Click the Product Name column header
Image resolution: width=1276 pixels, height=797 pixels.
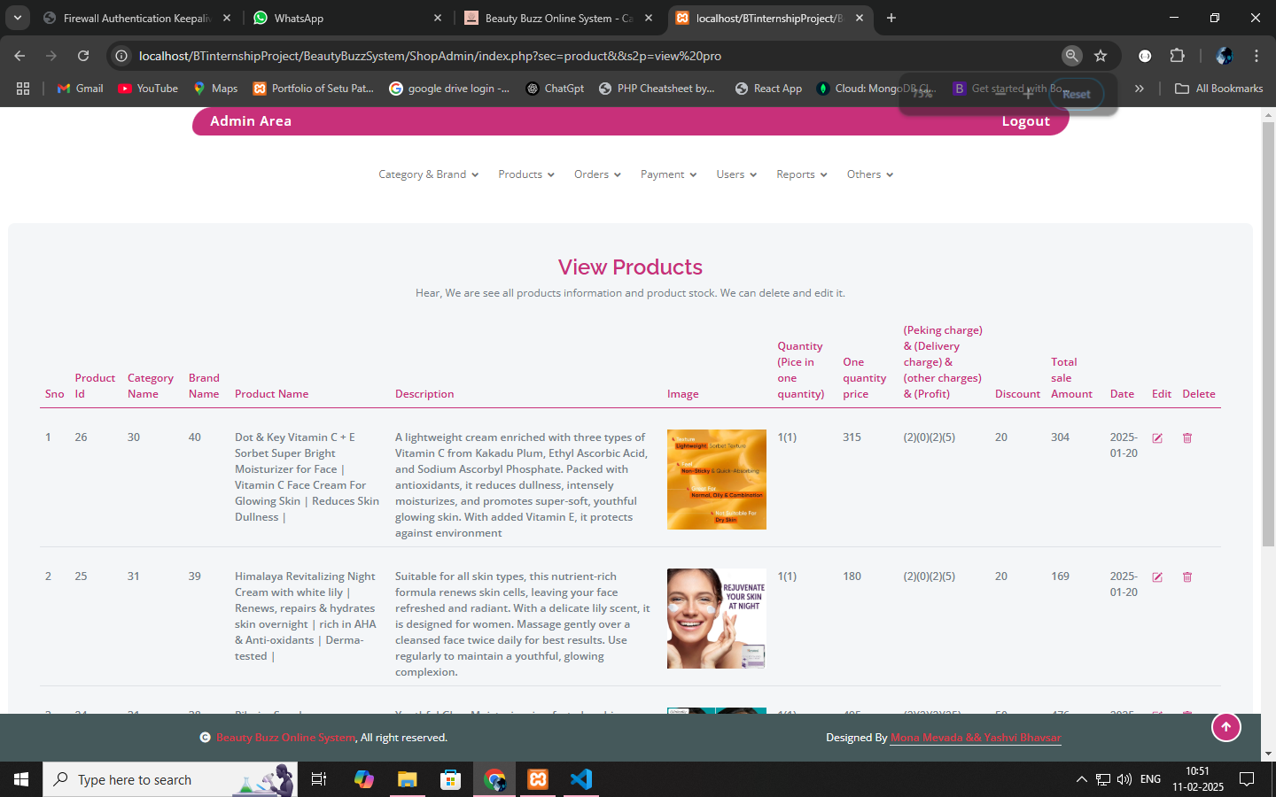(272, 394)
